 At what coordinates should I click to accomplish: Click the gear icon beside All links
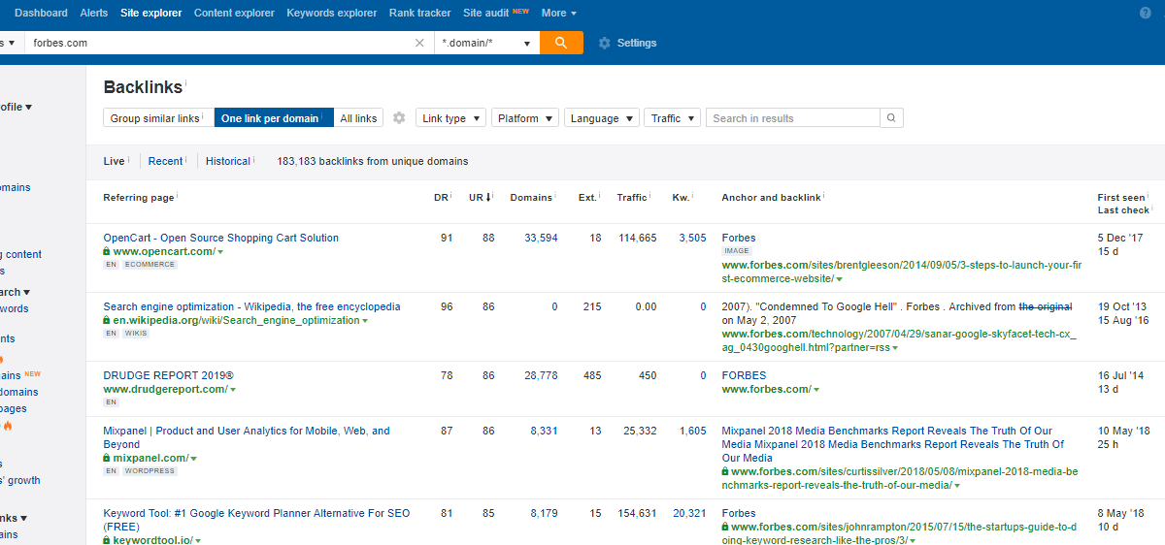[399, 118]
